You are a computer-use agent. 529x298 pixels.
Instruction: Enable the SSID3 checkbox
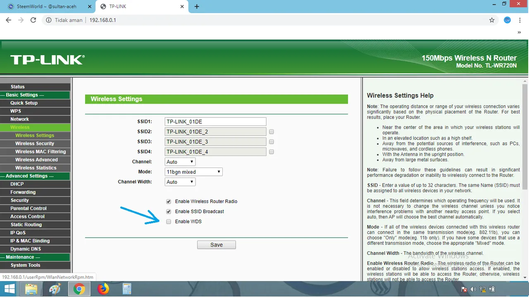pyautogui.click(x=272, y=142)
